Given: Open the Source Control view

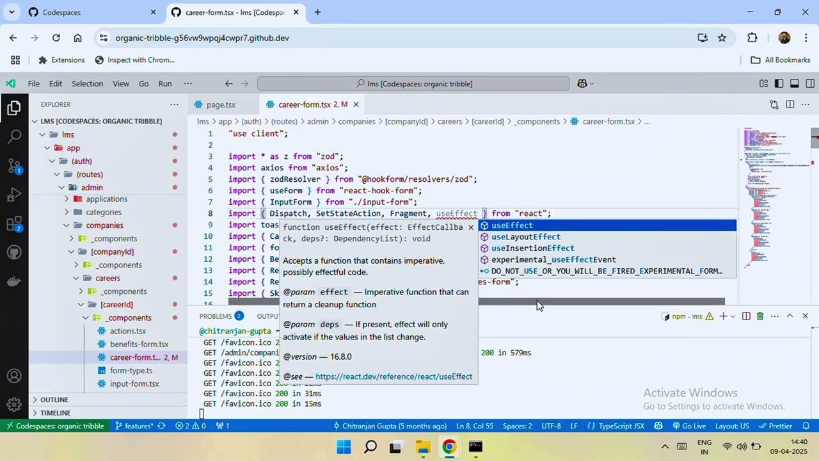Looking at the screenshot, I should pyautogui.click(x=14, y=165).
